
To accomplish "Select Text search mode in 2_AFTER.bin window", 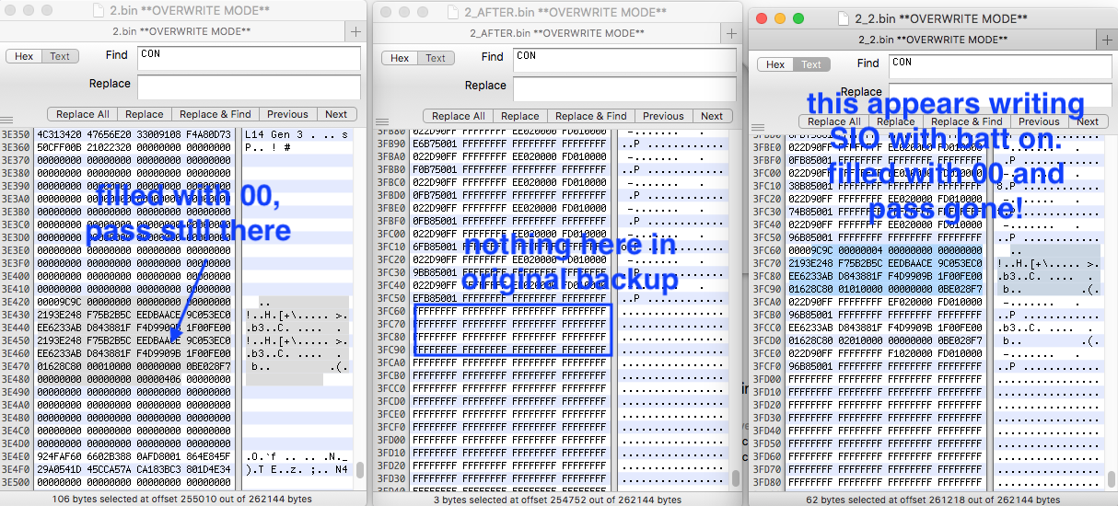I will click(436, 58).
